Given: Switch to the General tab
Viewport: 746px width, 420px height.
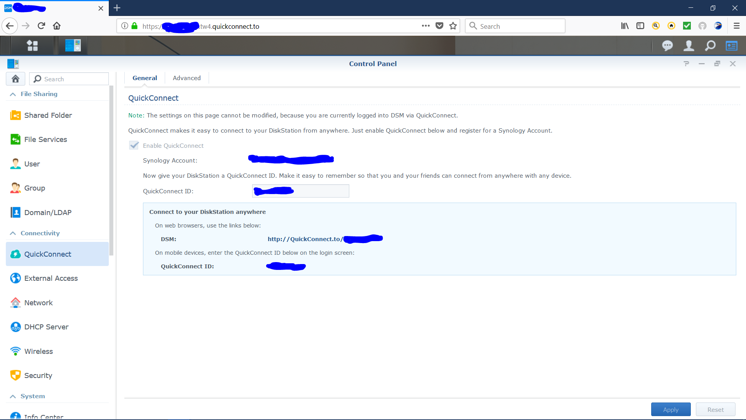Looking at the screenshot, I should coord(145,78).
